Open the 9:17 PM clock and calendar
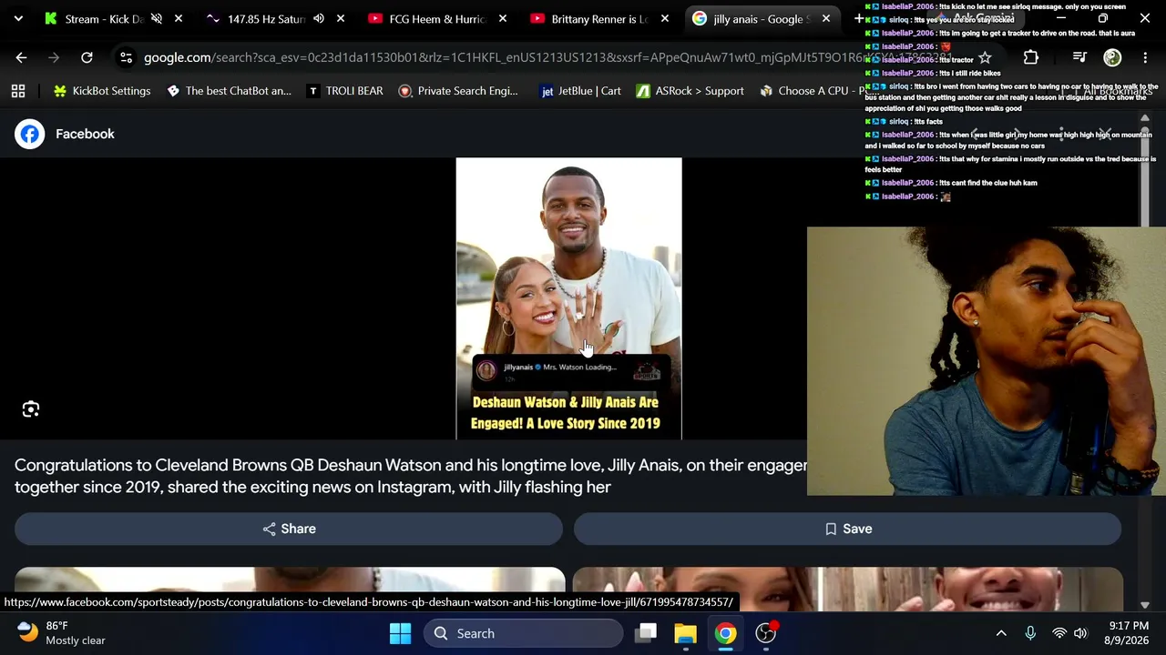The image size is (1166, 655). [x=1128, y=633]
